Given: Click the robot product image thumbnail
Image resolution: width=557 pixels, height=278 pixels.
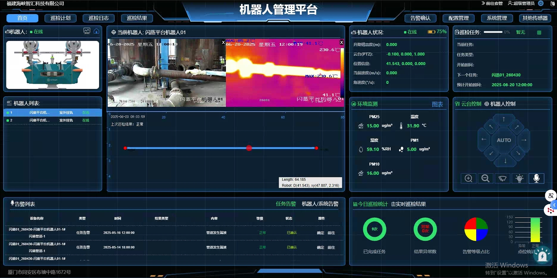Looking at the screenshot, I should (53, 65).
